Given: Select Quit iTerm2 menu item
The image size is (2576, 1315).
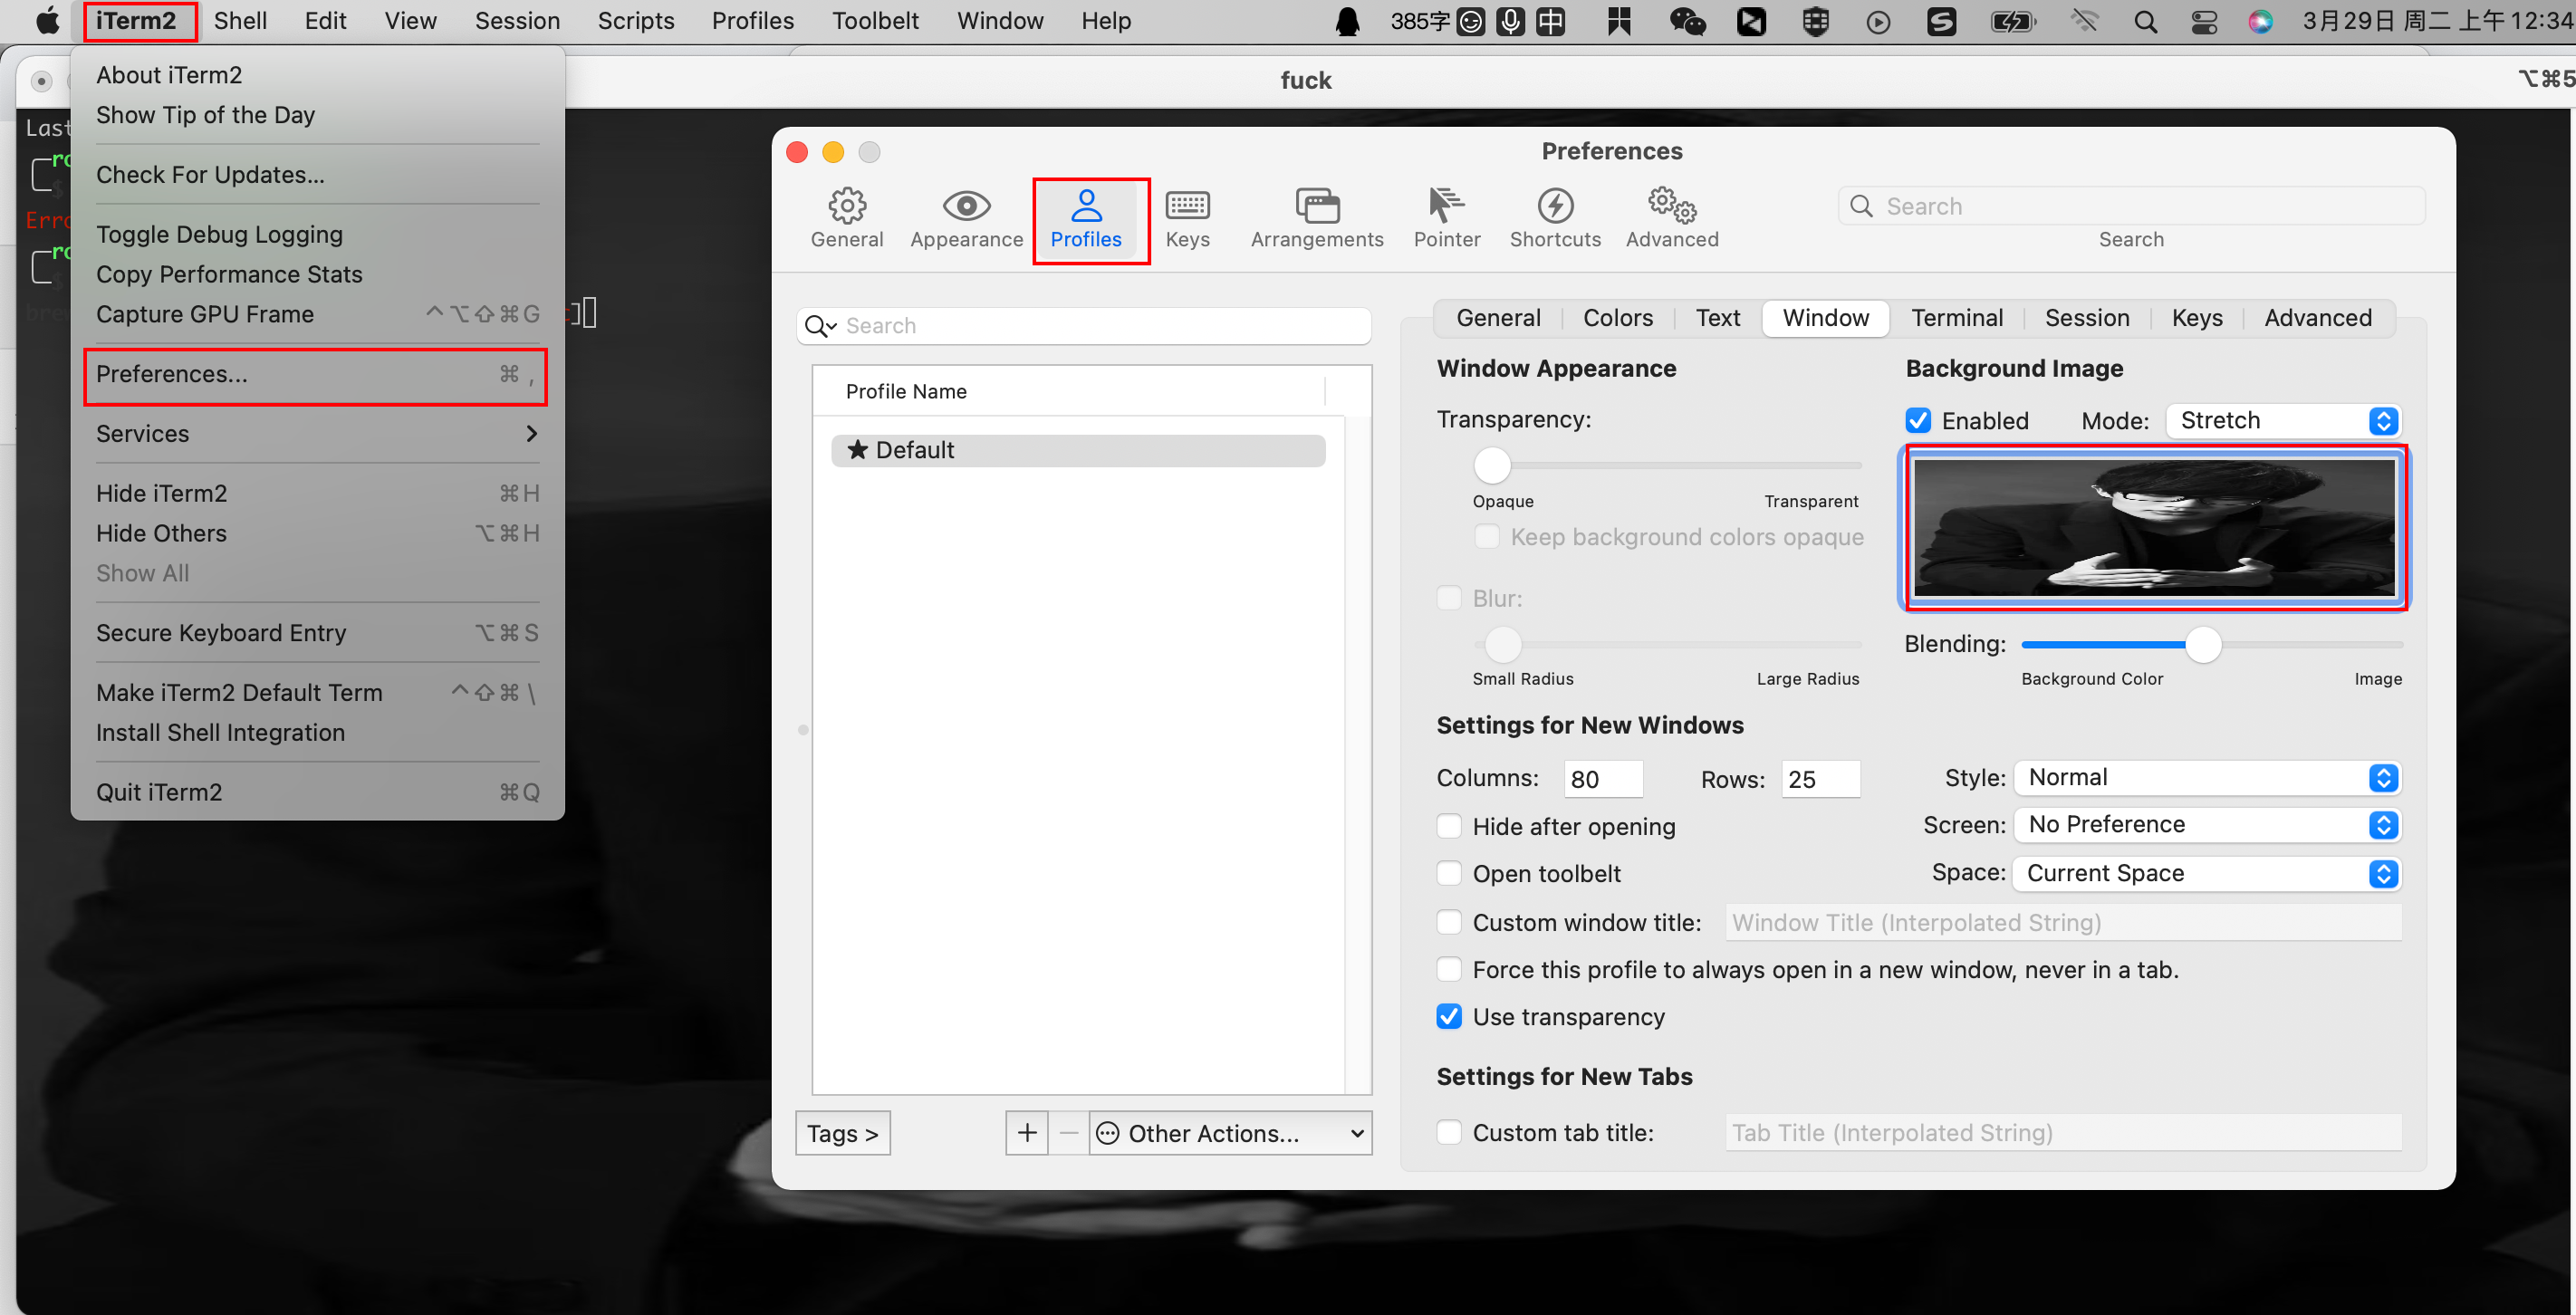Looking at the screenshot, I should (317, 792).
